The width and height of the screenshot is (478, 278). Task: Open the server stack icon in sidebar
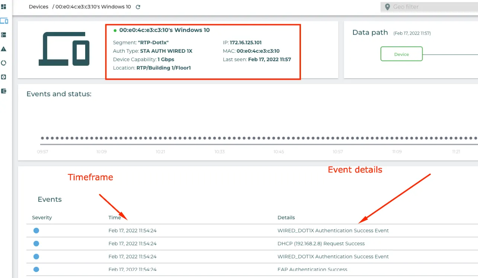(4, 35)
